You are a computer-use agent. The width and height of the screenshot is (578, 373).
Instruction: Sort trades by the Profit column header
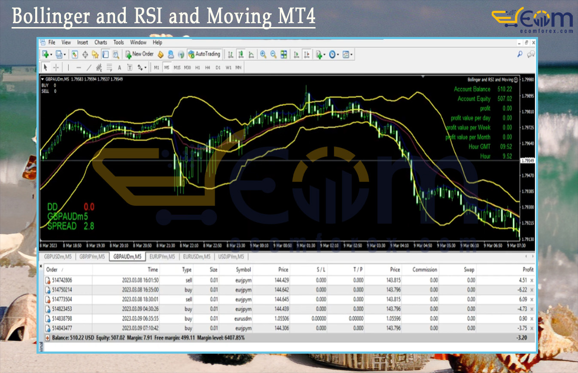click(528, 269)
